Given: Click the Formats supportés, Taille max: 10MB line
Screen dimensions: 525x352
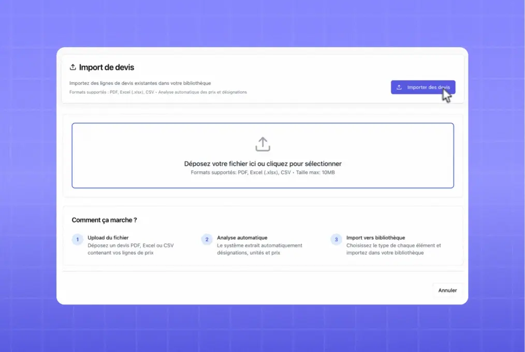Looking at the screenshot, I should [x=263, y=173].
